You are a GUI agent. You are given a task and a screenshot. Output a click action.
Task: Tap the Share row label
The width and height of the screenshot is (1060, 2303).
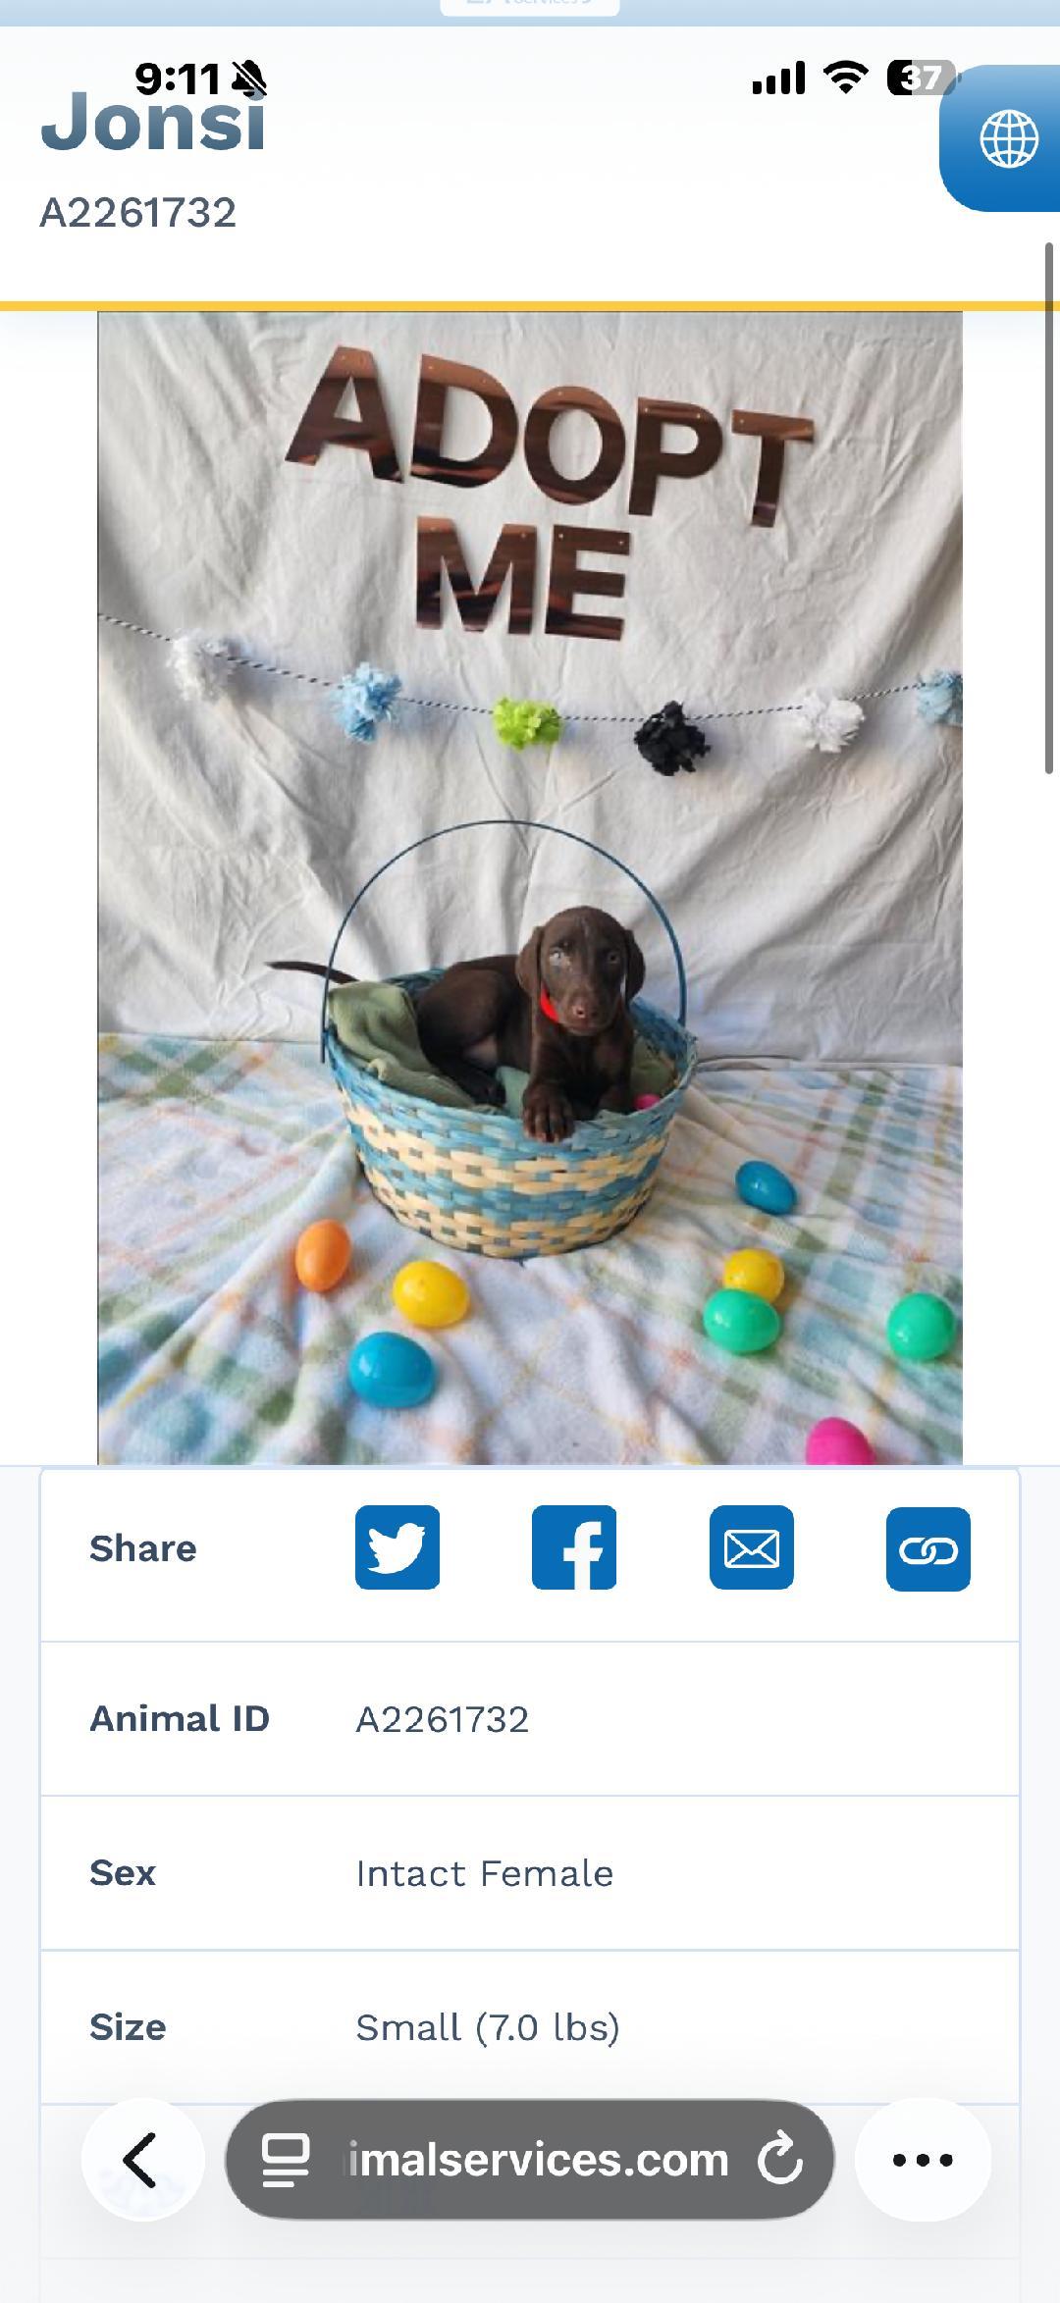tap(143, 1548)
